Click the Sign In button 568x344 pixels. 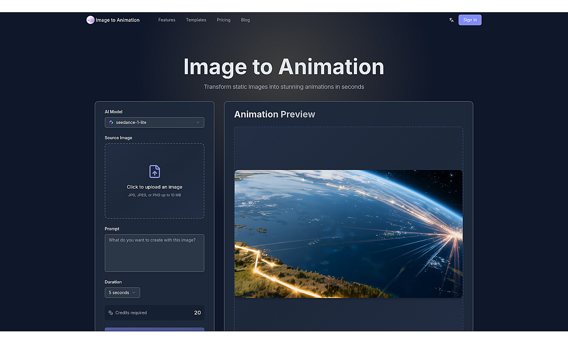(x=470, y=20)
